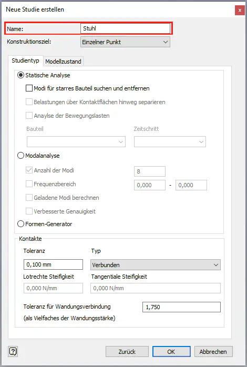Open the help question-mark icon
The height and width of the screenshot is (367, 247).
pyautogui.click(x=13, y=351)
